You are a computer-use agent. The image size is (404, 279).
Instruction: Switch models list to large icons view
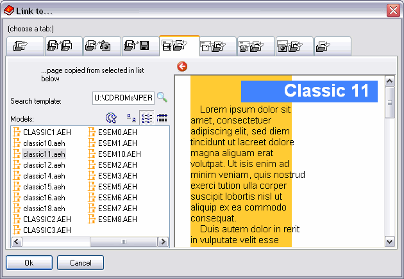coord(131,118)
